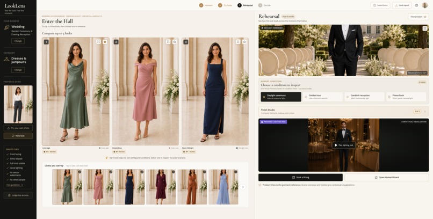Toggle the favorite star on look 2
The height and width of the screenshot is (219, 433).
point(175,42)
